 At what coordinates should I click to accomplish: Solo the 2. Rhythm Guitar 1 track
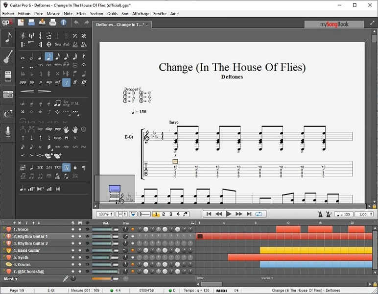(x=73, y=236)
